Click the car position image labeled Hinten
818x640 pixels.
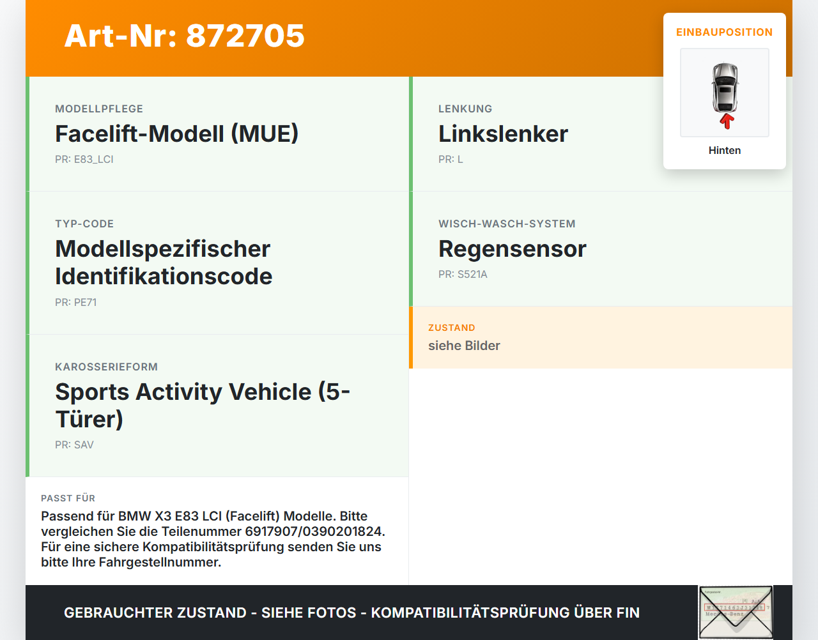point(725,93)
